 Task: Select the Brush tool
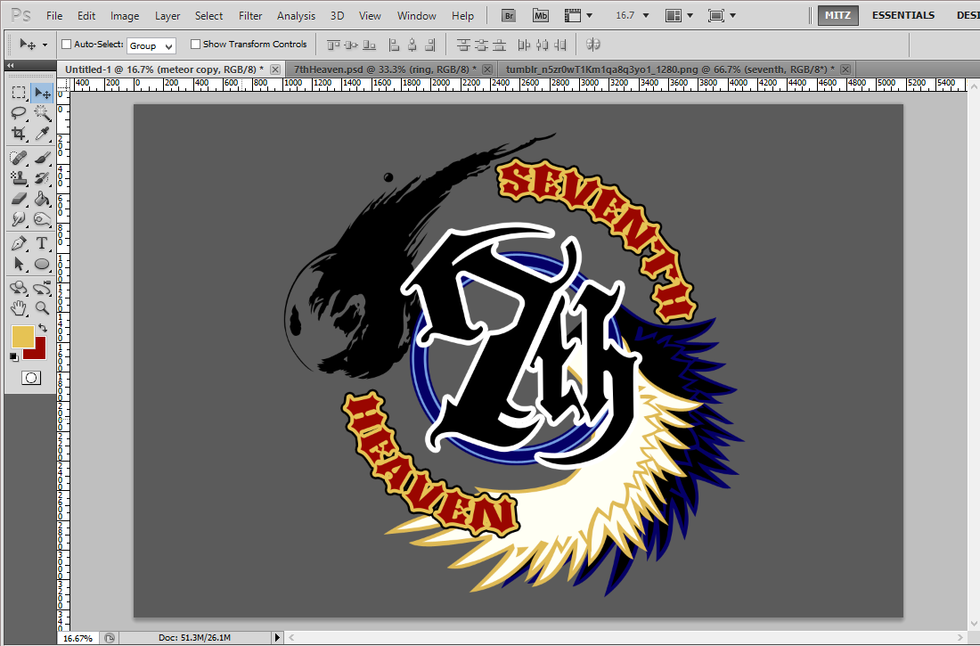42,158
